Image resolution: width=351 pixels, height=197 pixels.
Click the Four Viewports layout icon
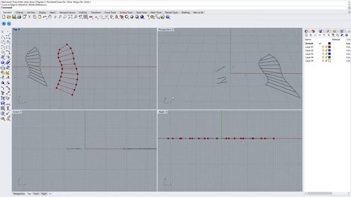86,17
